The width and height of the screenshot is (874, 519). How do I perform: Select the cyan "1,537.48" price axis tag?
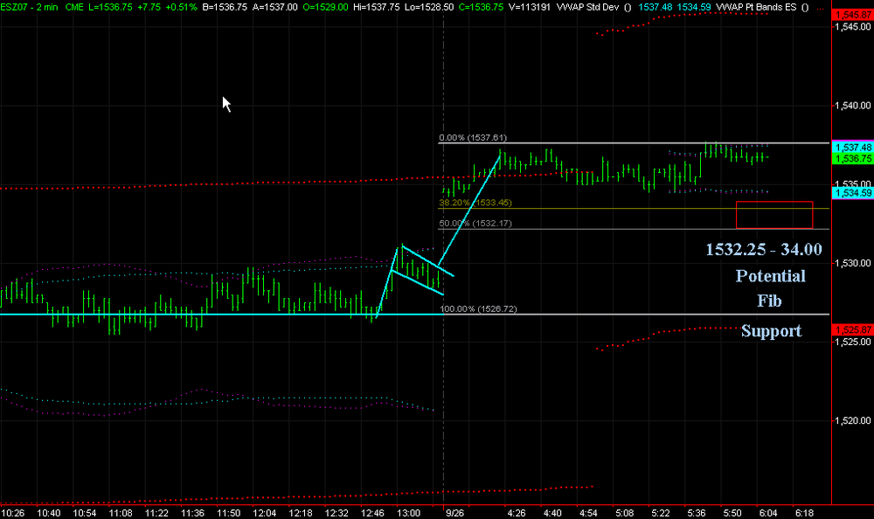click(x=853, y=147)
